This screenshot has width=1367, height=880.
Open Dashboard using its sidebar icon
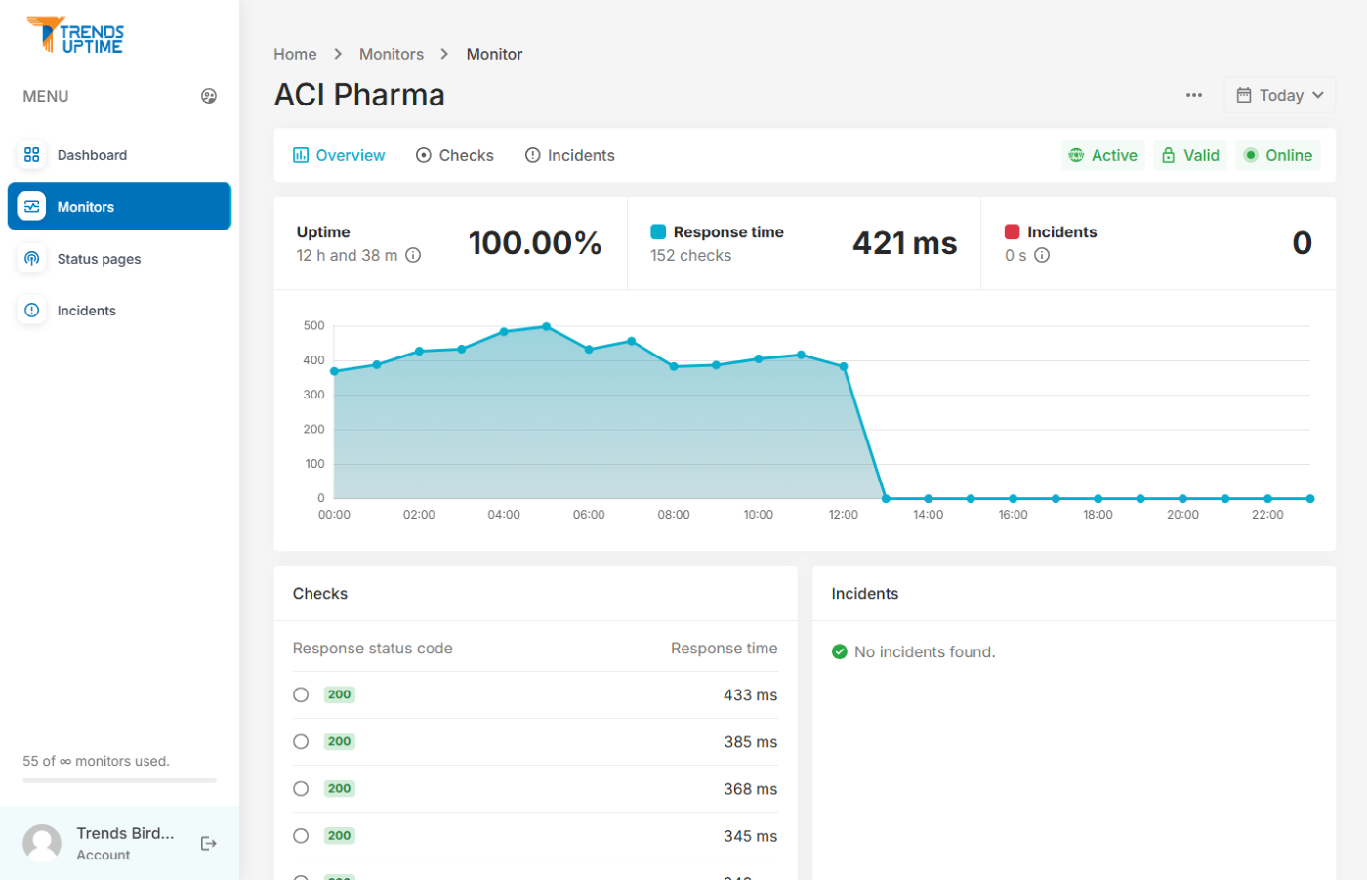[x=31, y=154]
